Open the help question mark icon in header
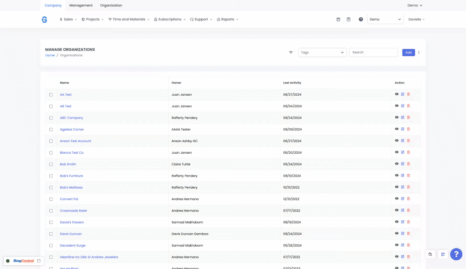The height and width of the screenshot is (269, 466). (361, 20)
